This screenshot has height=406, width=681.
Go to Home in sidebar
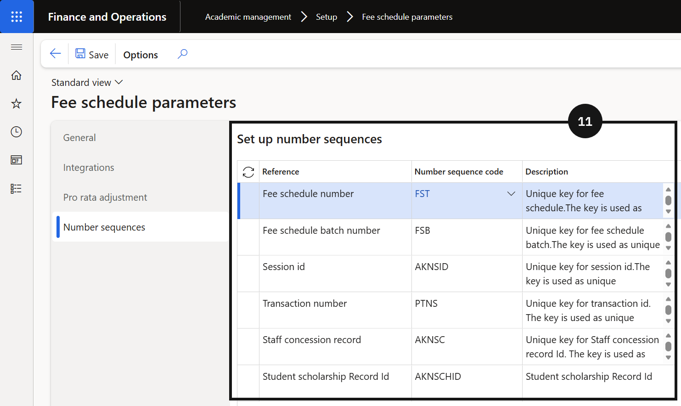click(17, 75)
